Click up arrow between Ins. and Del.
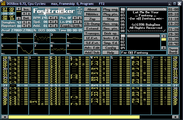Viewport: 183px width, 120px height. [24, 14]
